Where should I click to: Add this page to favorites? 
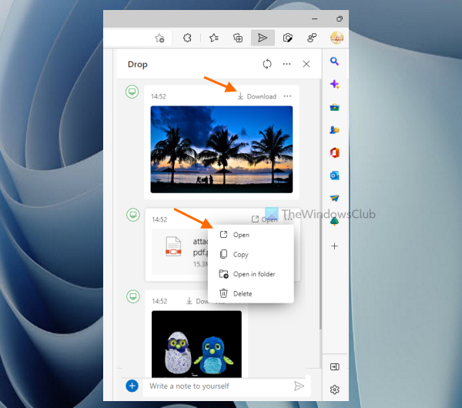pyautogui.click(x=159, y=38)
